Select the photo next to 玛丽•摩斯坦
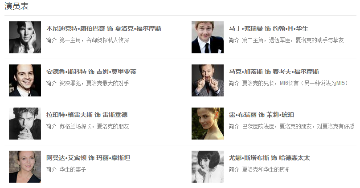360x188 pixels. point(25,167)
